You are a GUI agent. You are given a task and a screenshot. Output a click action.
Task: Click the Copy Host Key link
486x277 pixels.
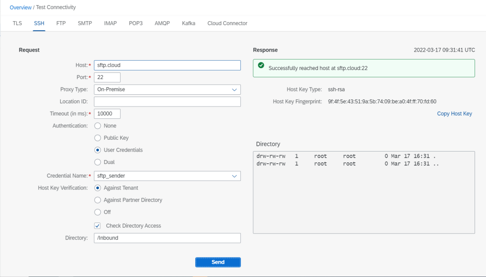pyautogui.click(x=454, y=114)
